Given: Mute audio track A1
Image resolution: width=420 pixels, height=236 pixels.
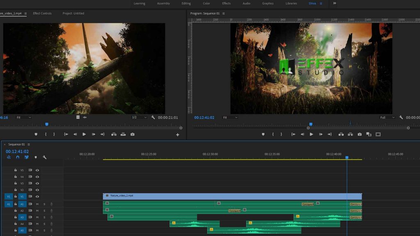Looking at the screenshot, I should (x=37, y=204).
